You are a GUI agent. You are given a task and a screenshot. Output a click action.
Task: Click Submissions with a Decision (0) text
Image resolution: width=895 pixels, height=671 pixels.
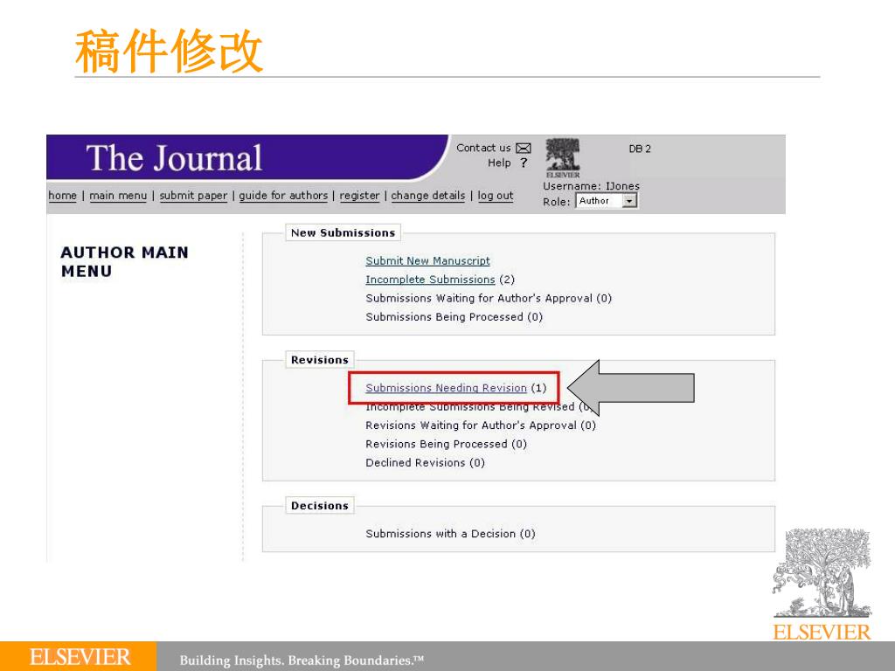point(450,534)
